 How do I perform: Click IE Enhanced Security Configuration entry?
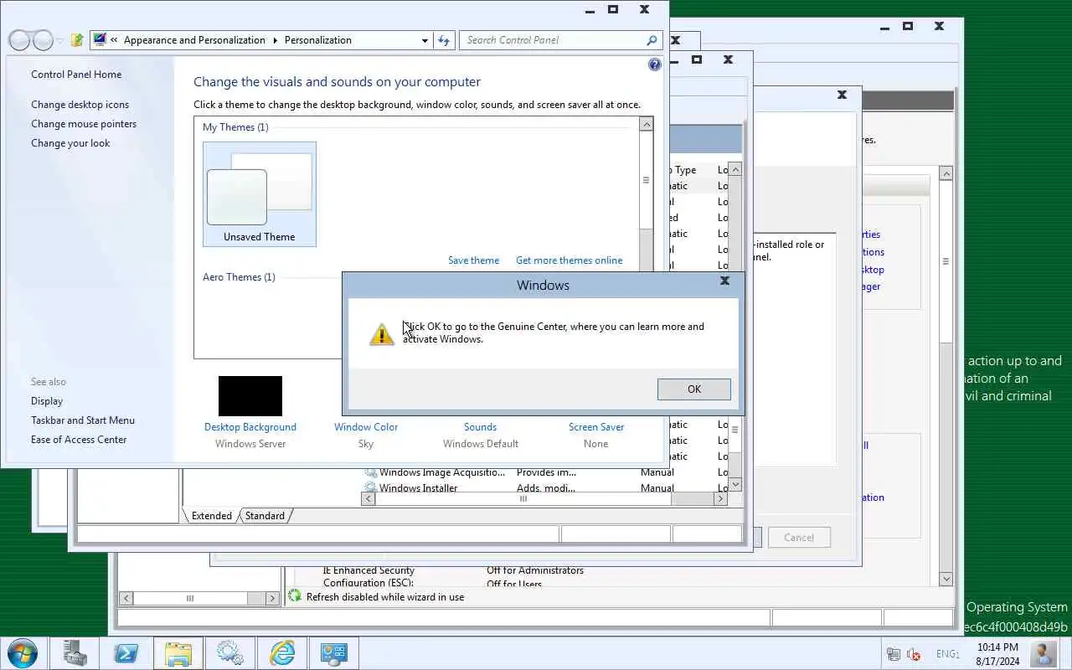click(368, 576)
